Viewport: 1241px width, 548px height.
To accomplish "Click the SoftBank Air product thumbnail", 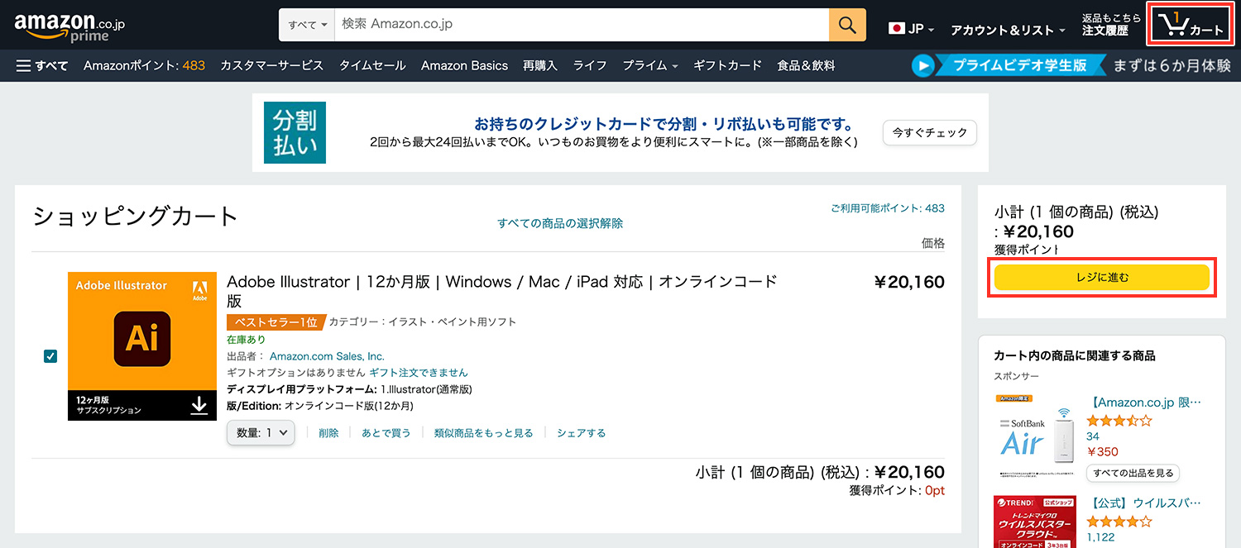I will (1037, 435).
